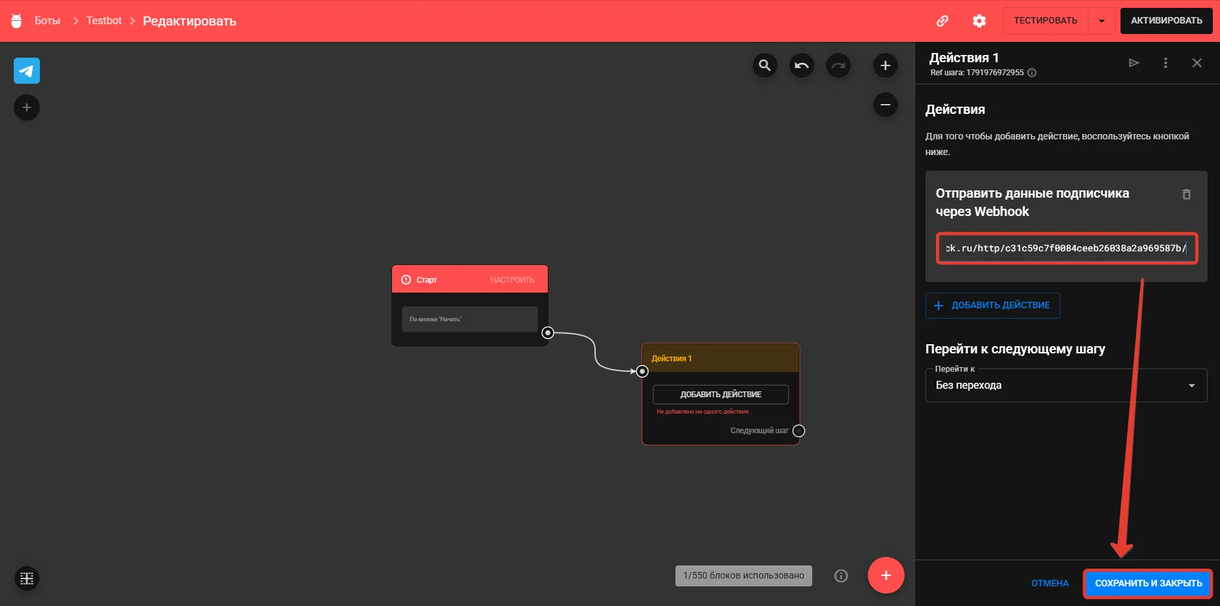This screenshot has width=1220, height=606.
Task: Open canvas search magnifier
Action: pos(764,65)
